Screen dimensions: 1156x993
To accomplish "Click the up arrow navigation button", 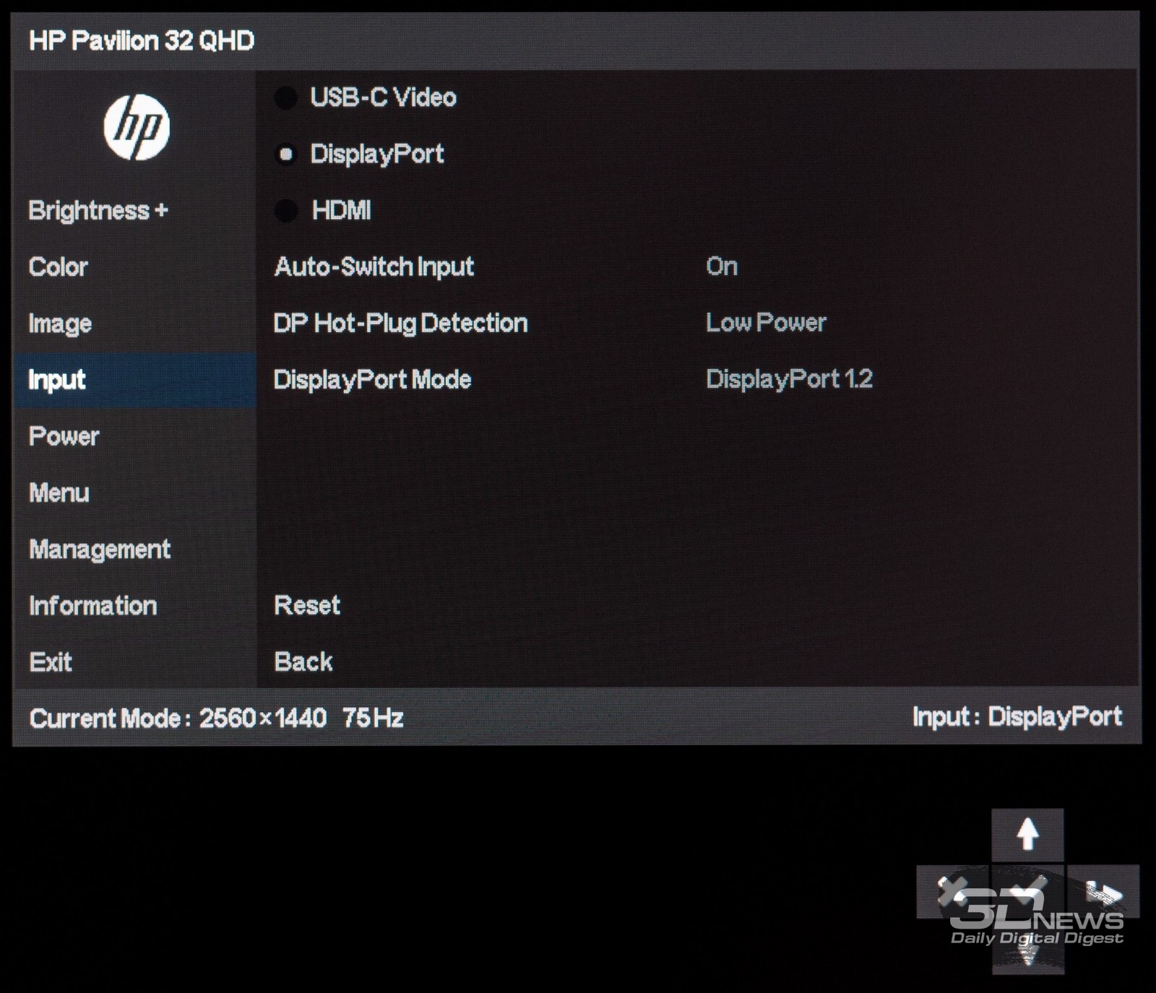I will click(x=1027, y=834).
